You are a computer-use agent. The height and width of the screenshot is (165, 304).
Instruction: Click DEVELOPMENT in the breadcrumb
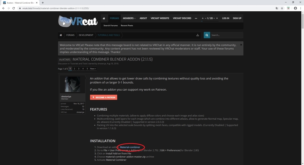86,35
